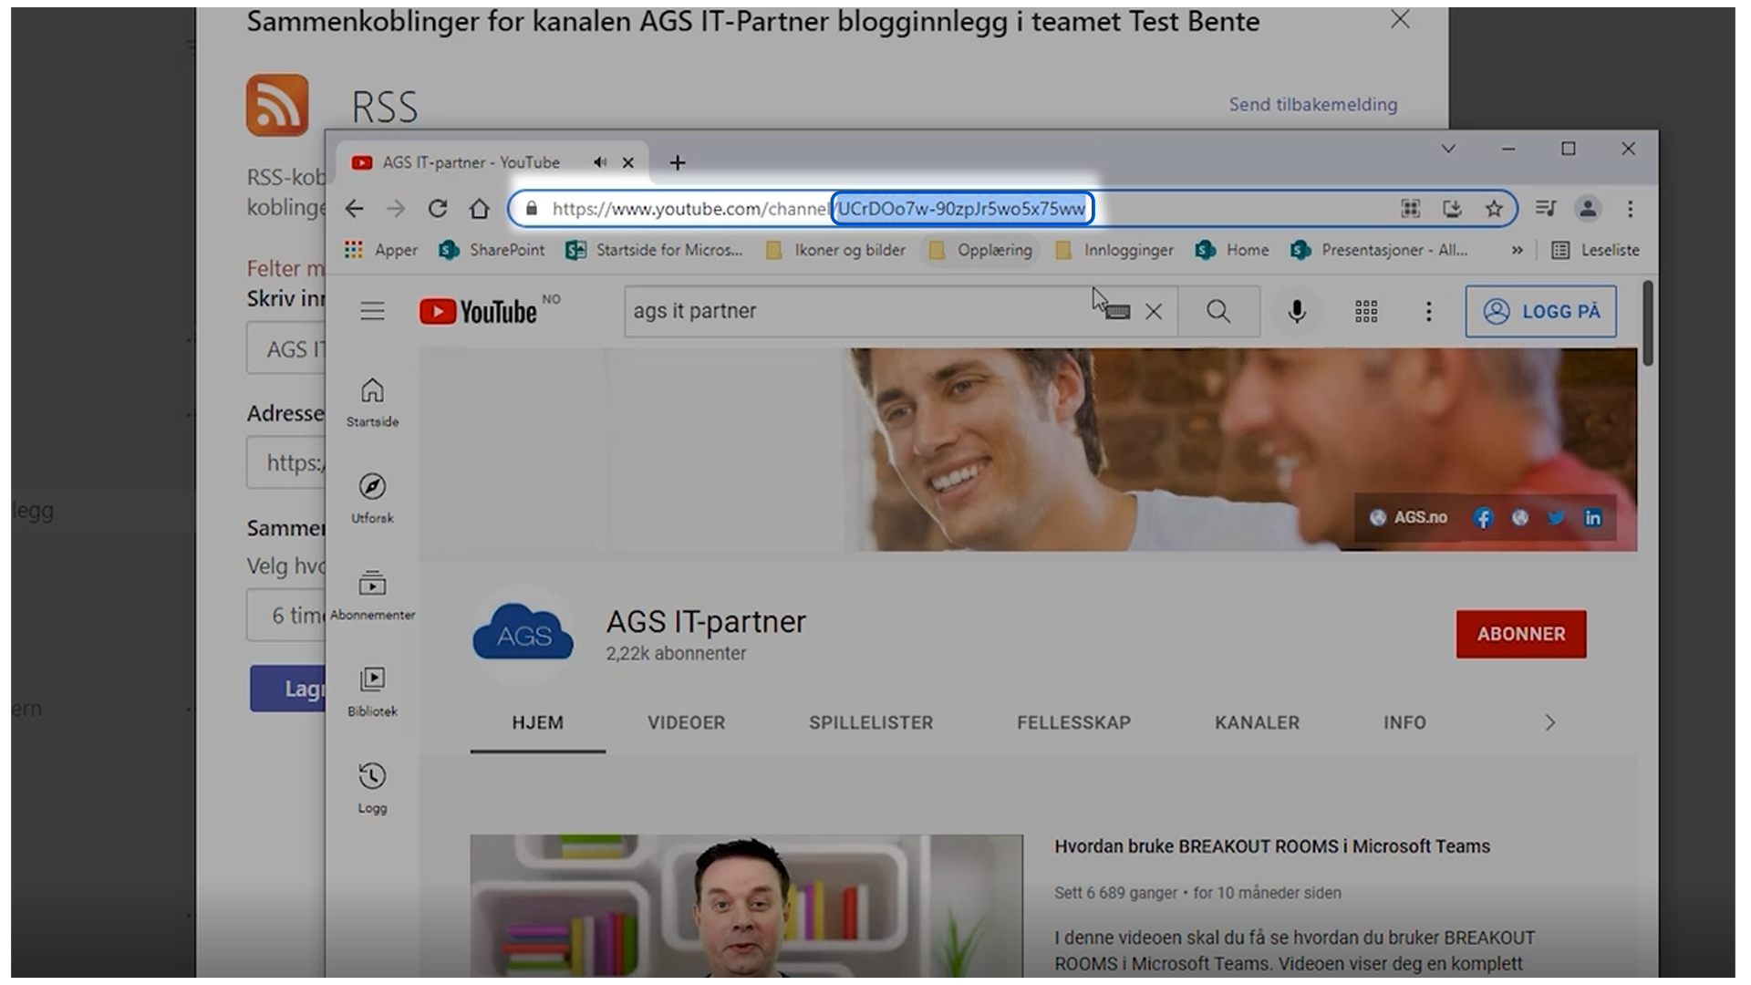Open the Twitter link on channel banner

click(1556, 518)
